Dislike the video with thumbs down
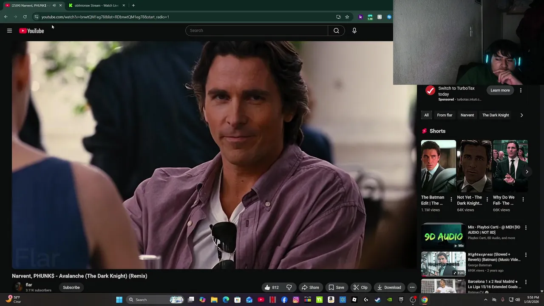 (289, 287)
